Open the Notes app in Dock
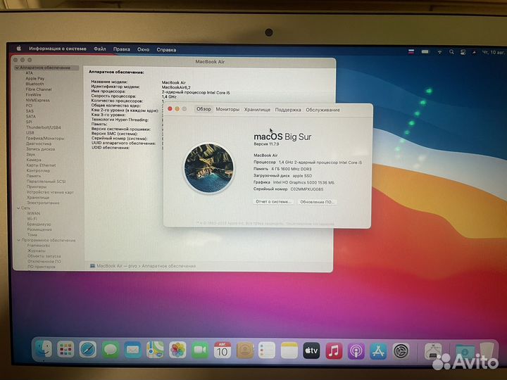Viewport: 507px width, 380px height. [x=289, y=351]
